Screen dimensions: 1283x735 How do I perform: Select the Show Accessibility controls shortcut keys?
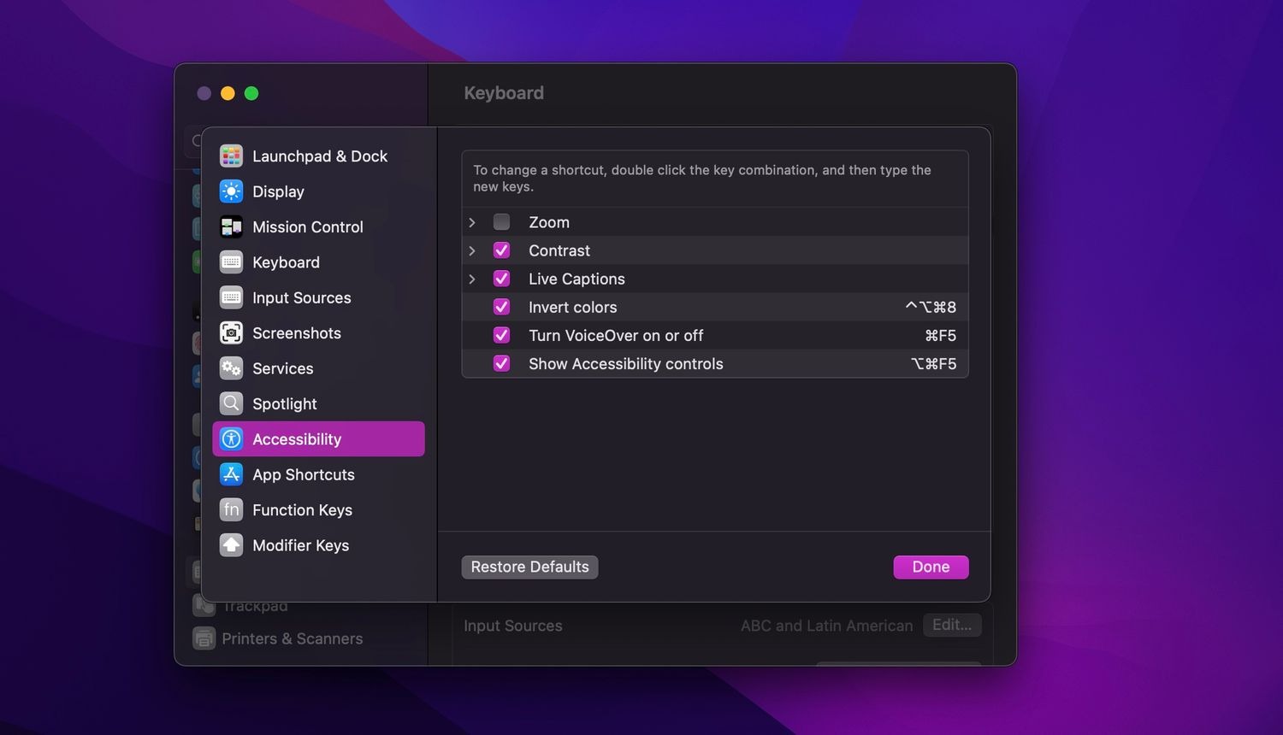click(934, 364)
